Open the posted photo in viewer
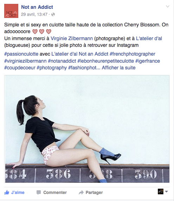The height and width of the screenshot is (201, 174). click(x=87, y=129)
